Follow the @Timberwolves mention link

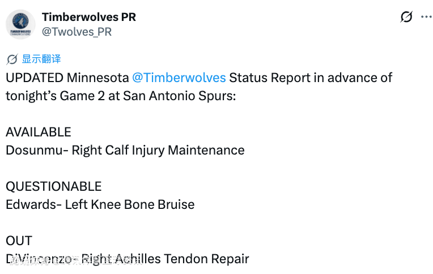tap(179, 78)
